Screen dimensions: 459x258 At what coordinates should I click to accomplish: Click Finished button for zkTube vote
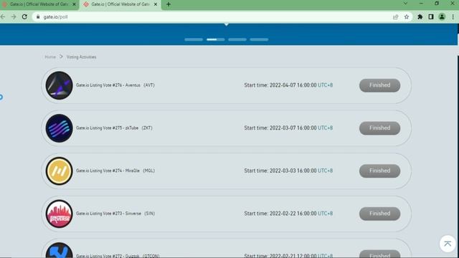pos(379,128)
